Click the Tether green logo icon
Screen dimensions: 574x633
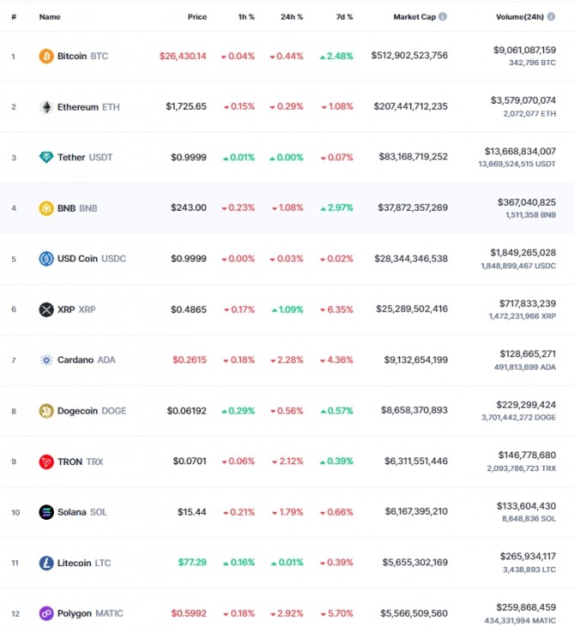pyautogui.click(x=46, y=158)
